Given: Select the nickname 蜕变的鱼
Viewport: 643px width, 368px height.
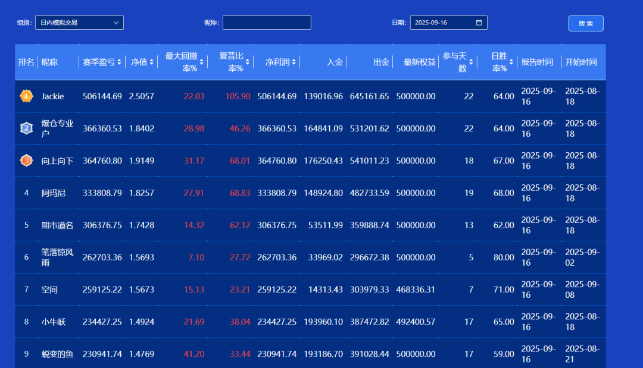Looking at the screenshot, I should (x=57, y=354).
